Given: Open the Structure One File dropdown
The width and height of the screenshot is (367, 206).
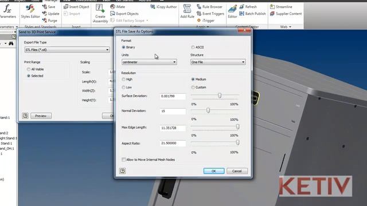Looking at the screenshot, I should tap(218, 62).
